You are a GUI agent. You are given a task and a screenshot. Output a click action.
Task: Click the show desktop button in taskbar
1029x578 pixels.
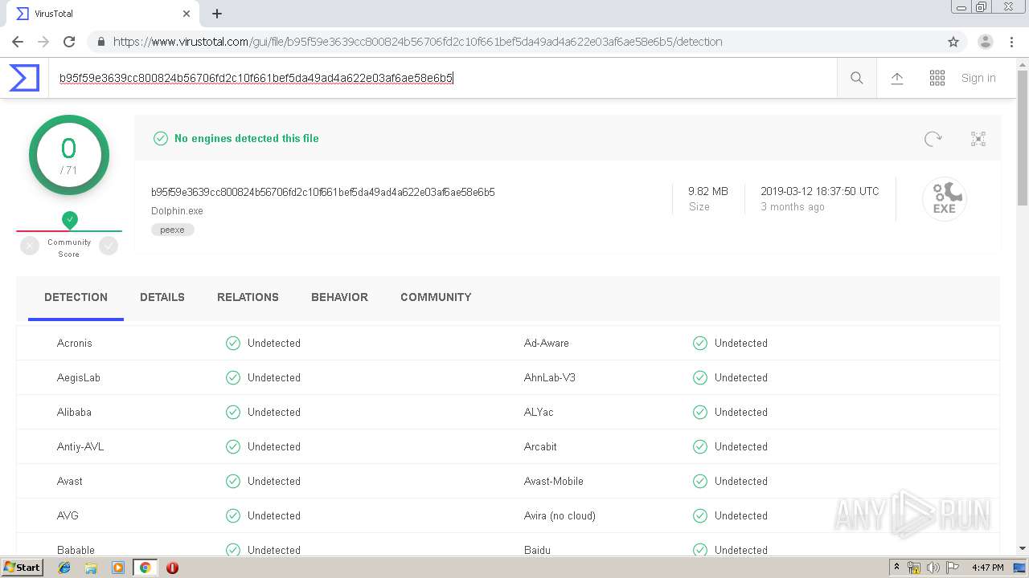(1021, 568)
